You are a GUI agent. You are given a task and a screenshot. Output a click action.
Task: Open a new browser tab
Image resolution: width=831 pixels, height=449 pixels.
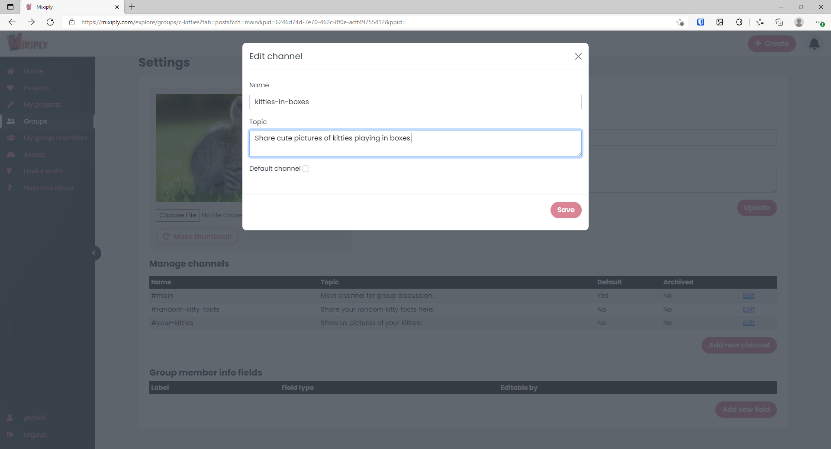click(132, 7)
